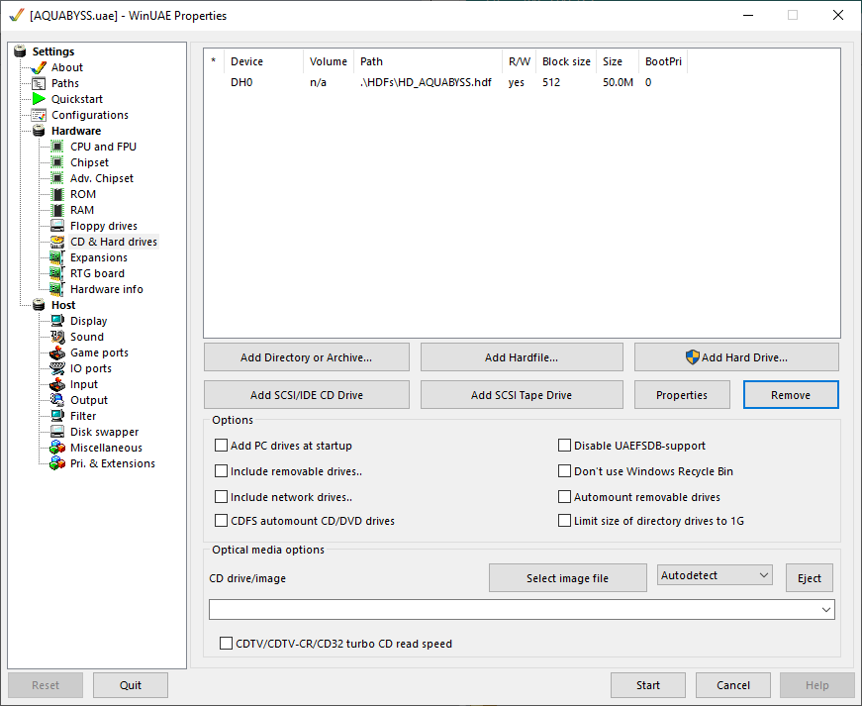Toggle Include network drives checkbox
The height and width of the screenshot is (706, 862).
pos(221,497)
